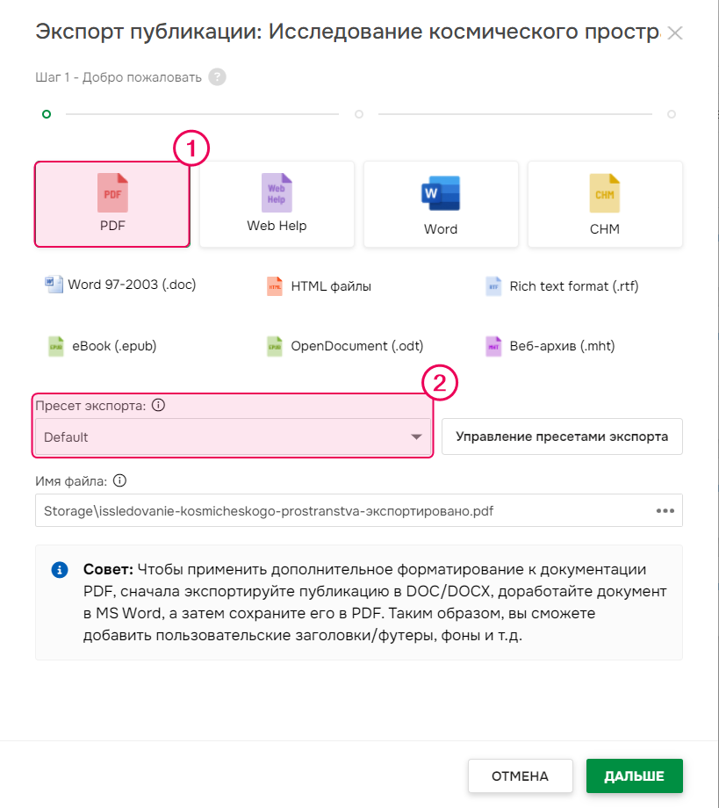Choose Word 97-2003 (.doc) format
The image size is (719, 808).
point(120,285)
